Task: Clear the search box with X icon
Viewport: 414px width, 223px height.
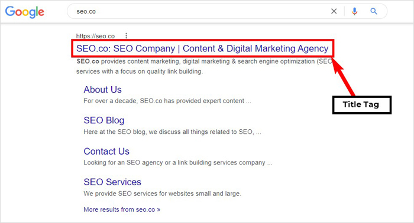Action: [x=334, y=11]
